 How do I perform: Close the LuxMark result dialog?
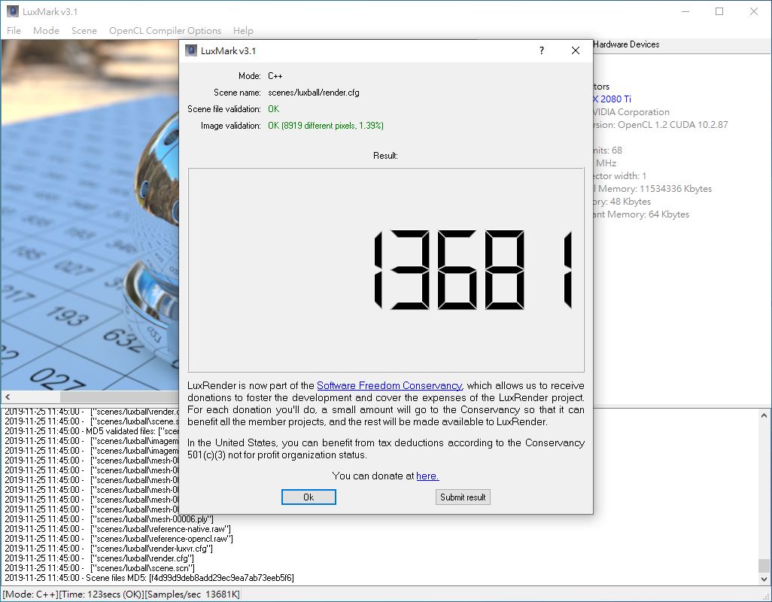(575, 50)
